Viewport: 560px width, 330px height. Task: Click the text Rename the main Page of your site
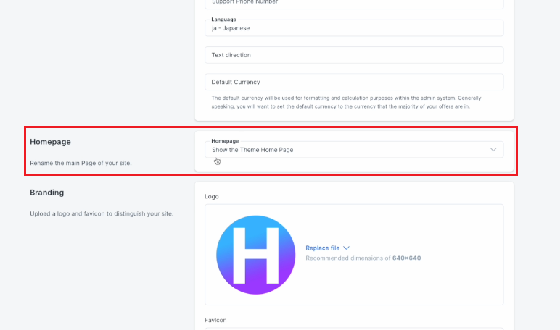click(x=81, y=163)
